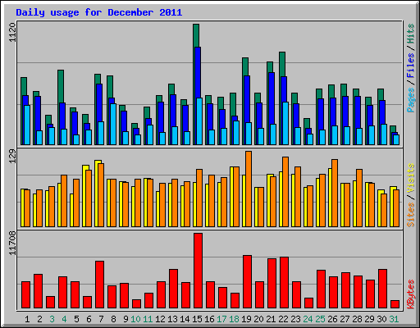The width and height of the screenshot is (420, 328).
Task: Click day label 6 on the x-axis
Action: point(89,319)
